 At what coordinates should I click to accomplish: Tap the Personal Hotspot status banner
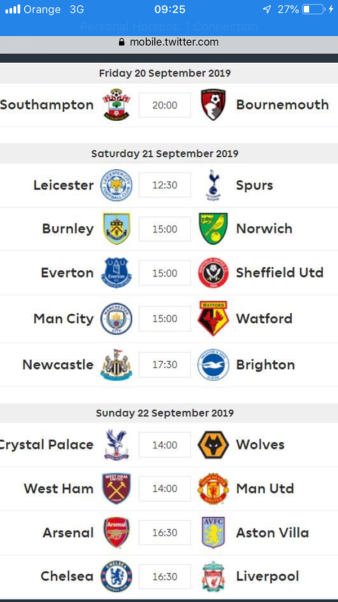click(x=169, y=27)
